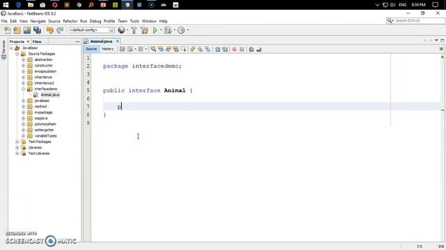Expand the encapsulation package
The image size is (446, 250).
click(x=23, y=72)
